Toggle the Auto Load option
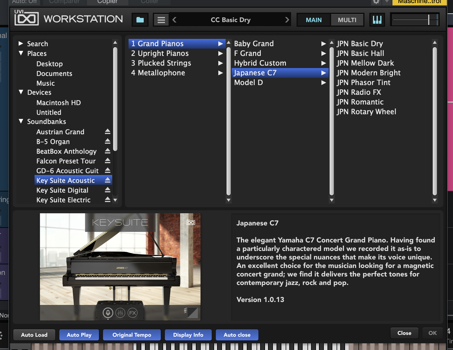The width and height of the screenshot is (453, 350). 34,335
